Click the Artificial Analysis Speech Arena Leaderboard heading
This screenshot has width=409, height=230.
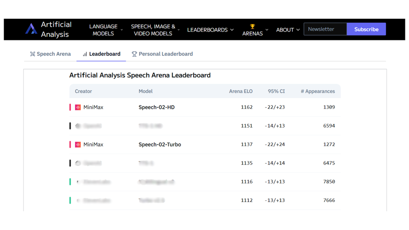point(140,75)
